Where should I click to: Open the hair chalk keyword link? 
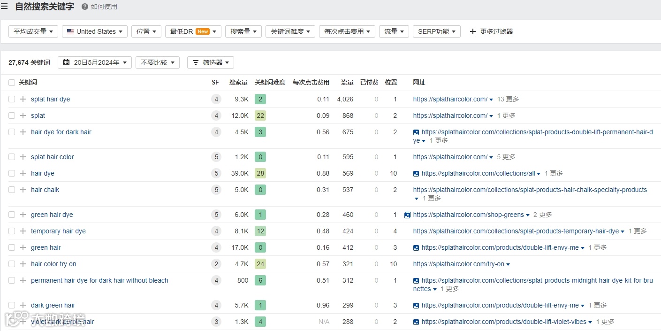coord(45,190)
